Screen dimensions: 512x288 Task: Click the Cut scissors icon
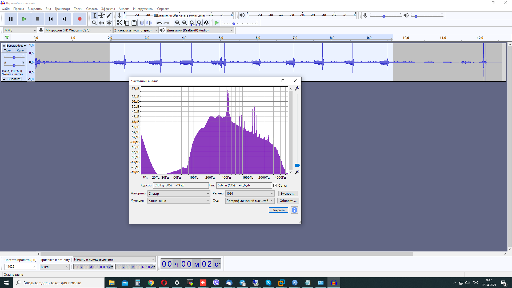tap(119, 23)
